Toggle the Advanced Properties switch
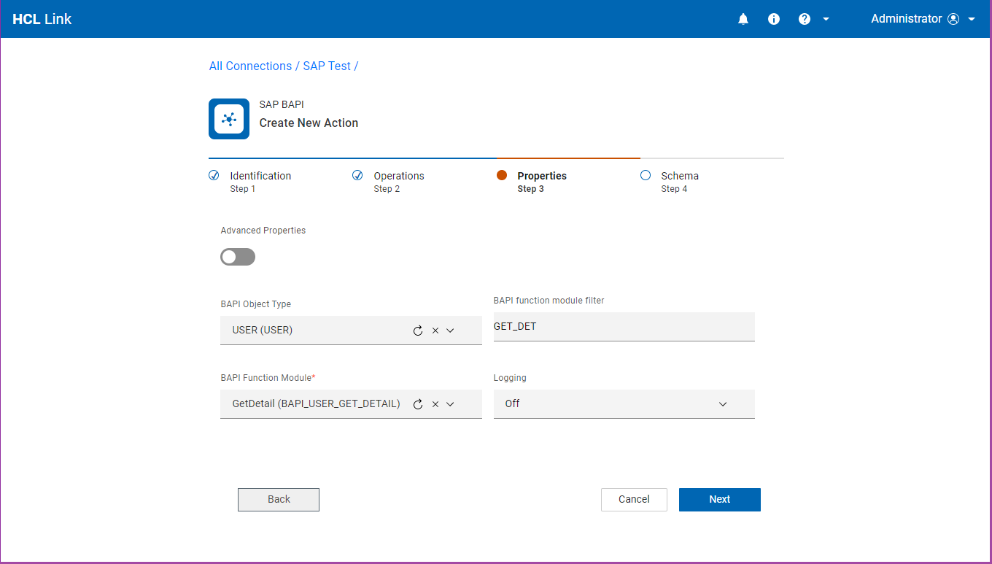Screen dimensions: 992x564 (238, 257)
